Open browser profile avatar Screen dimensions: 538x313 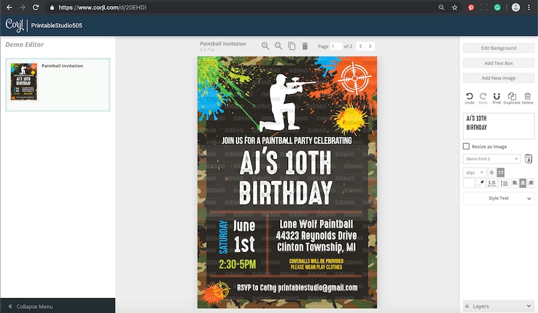coord(516,7)
